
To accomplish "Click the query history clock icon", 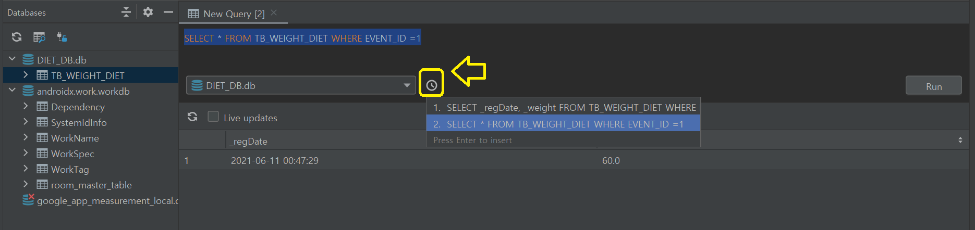I will click(431, 85).
